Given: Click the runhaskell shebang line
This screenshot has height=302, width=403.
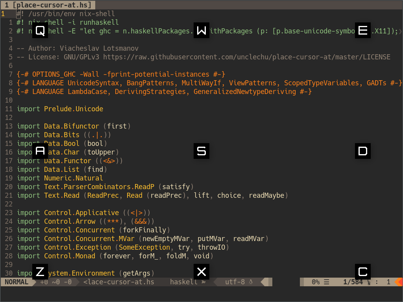Looking at the screenshot, I should tap(68, 22).
